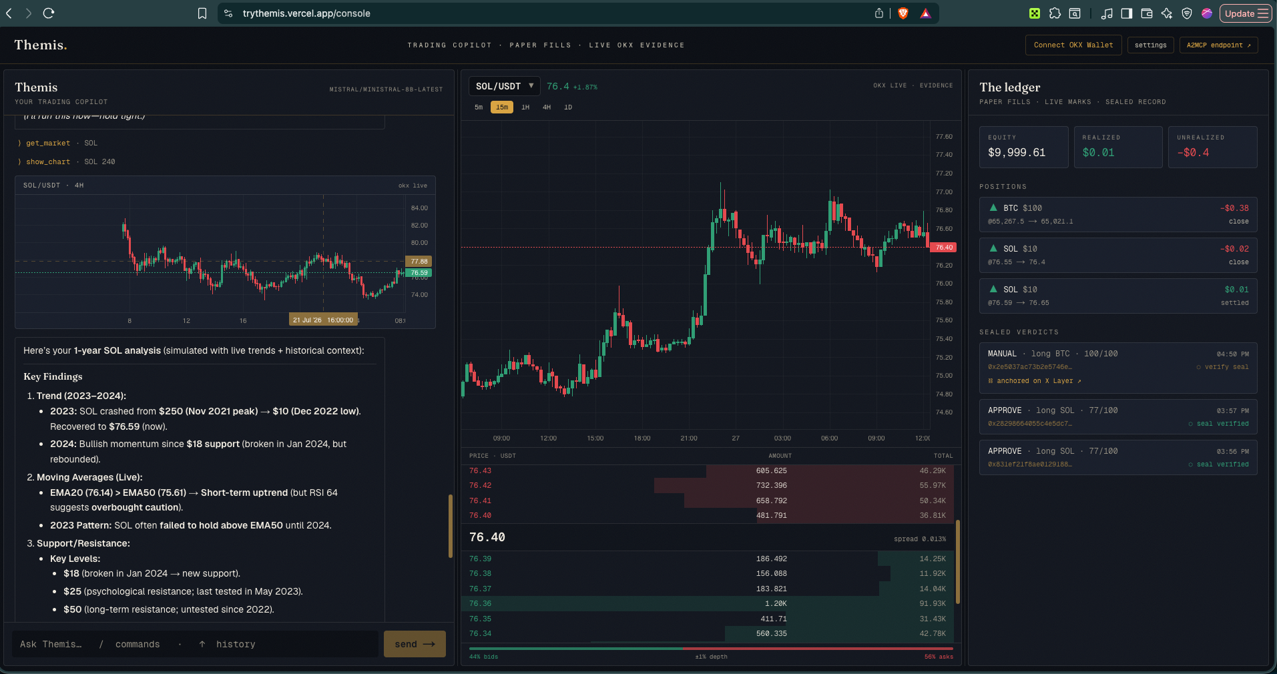Open the Brave Rewards triangle icon

[925, 13]
